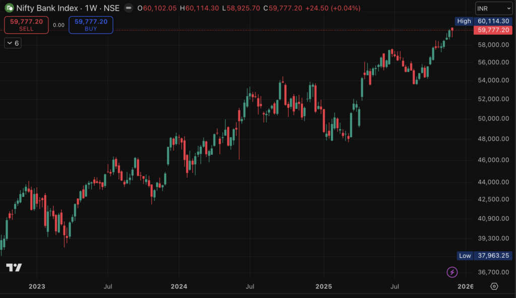Click the TradingView logo in bottom-left corner
The image size is (516, 298).
[14, 267]
